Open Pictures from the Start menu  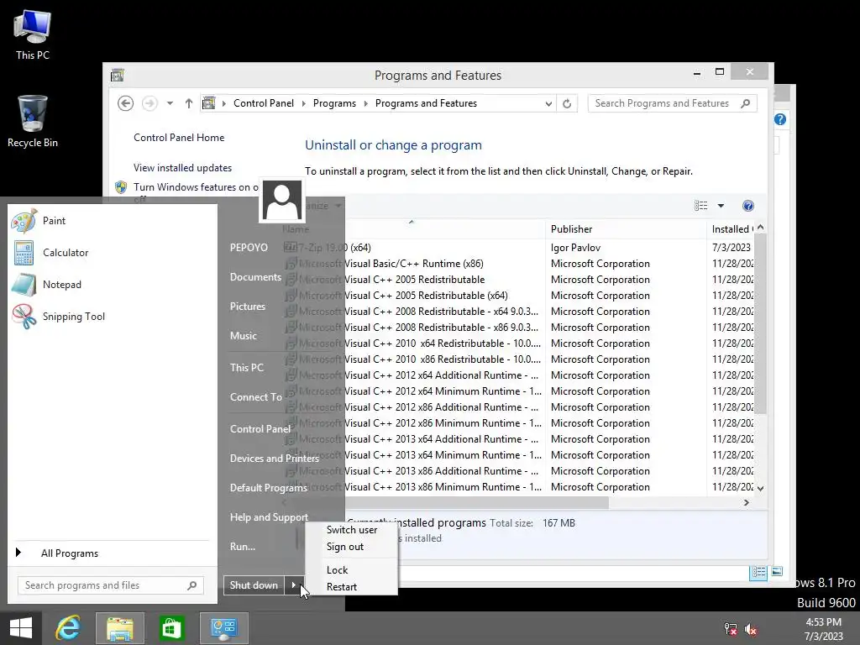click(248, 306)
